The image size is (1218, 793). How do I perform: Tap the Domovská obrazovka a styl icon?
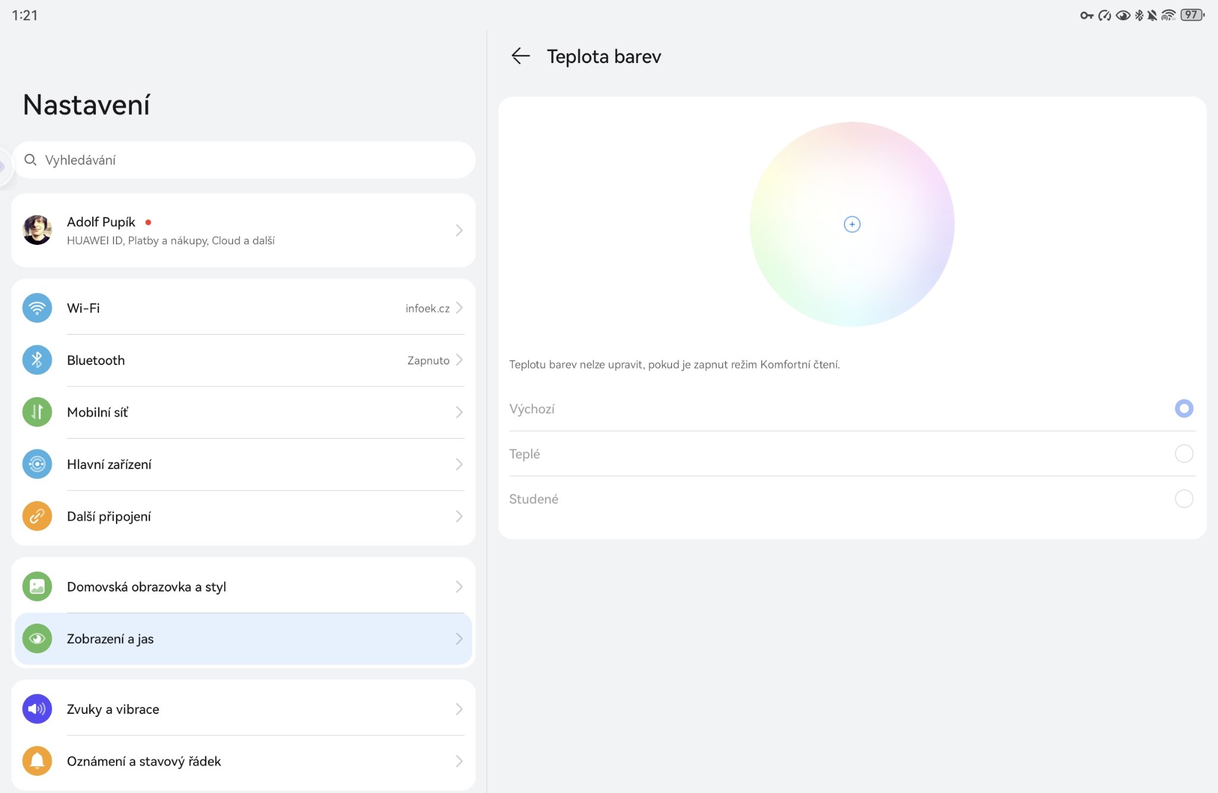pyautogui.click(x=37, y=587)
